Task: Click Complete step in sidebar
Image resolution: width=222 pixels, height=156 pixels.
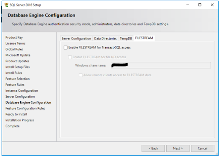Action: 12,126
